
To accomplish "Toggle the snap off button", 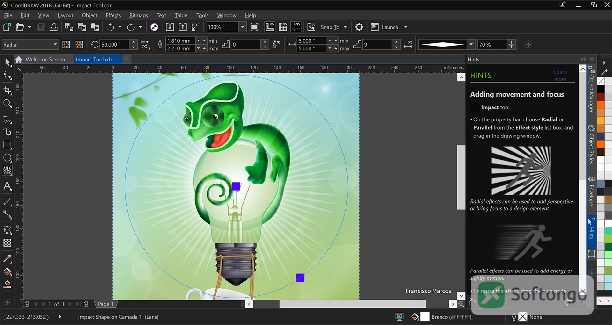I will tap(311, 27).
